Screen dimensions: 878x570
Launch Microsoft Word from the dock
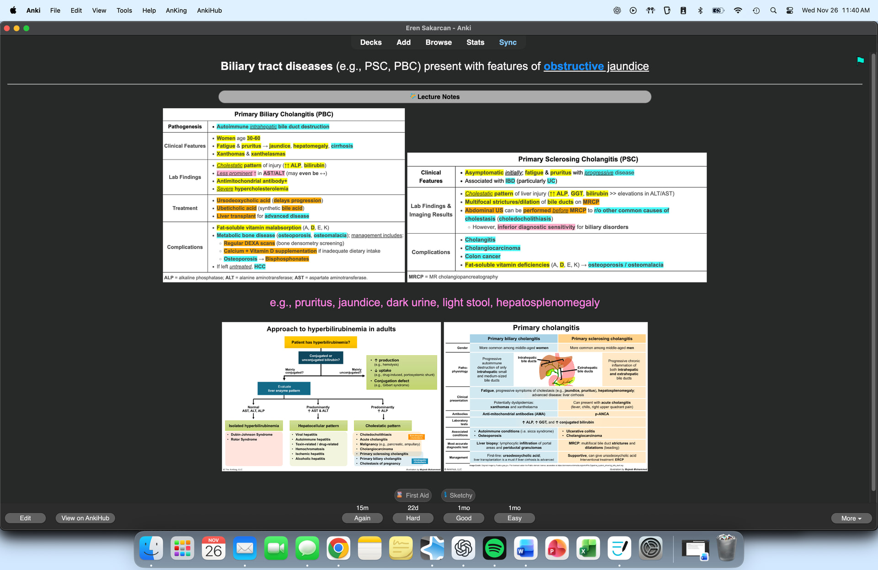(525, 548)
